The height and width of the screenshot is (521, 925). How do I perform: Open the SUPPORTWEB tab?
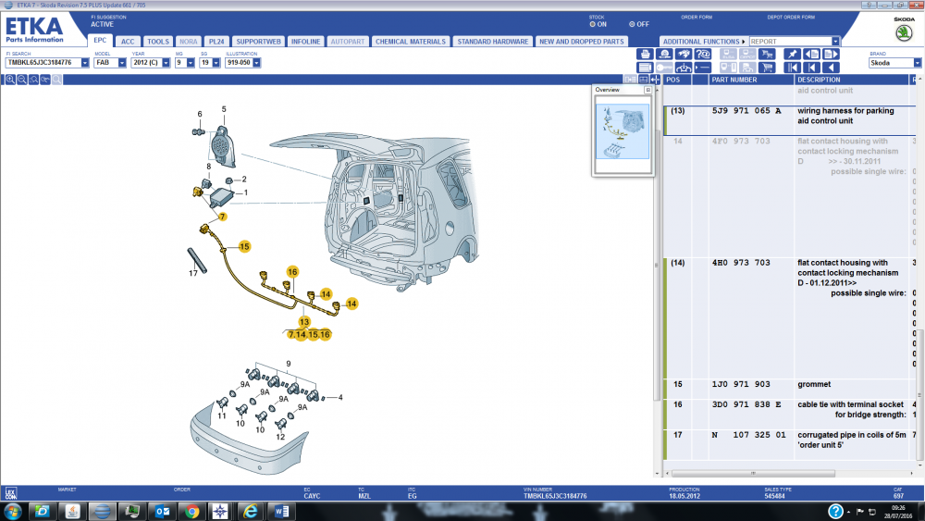tap(258, 42)
